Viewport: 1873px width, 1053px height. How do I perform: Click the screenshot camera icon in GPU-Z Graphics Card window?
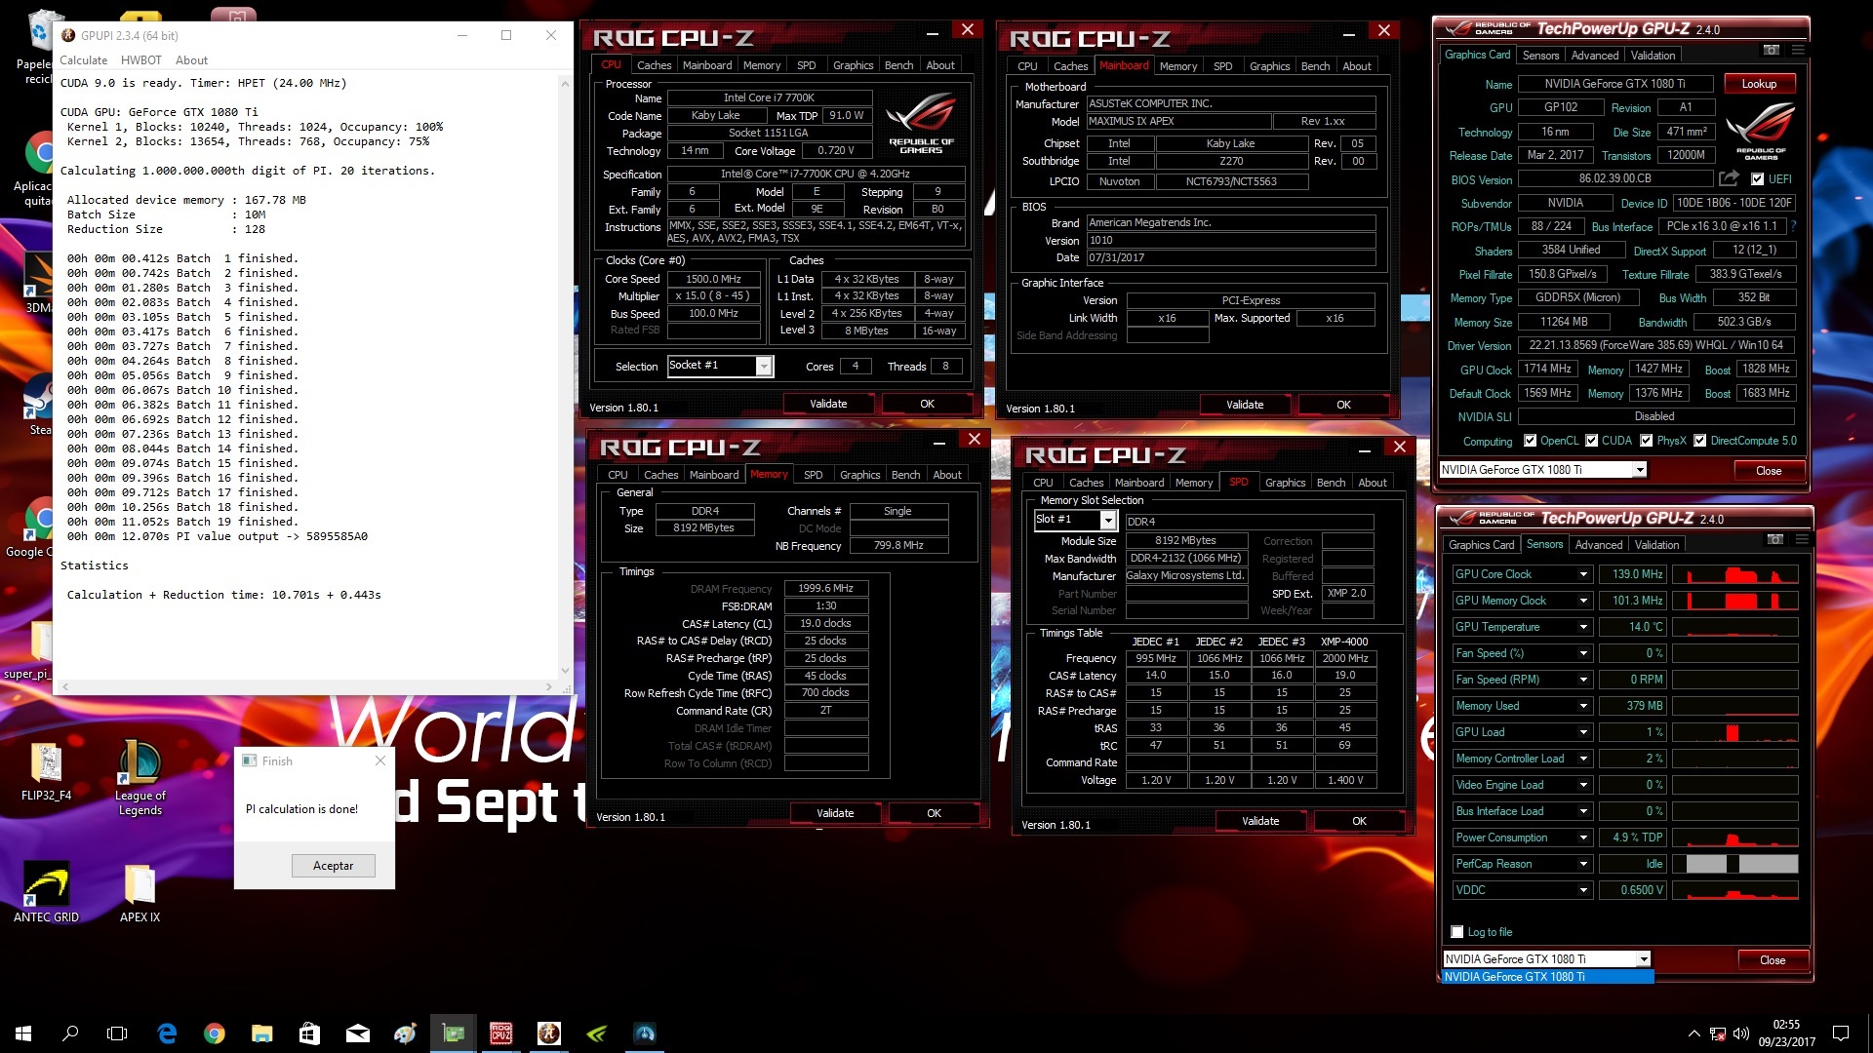pos(1772,50)
